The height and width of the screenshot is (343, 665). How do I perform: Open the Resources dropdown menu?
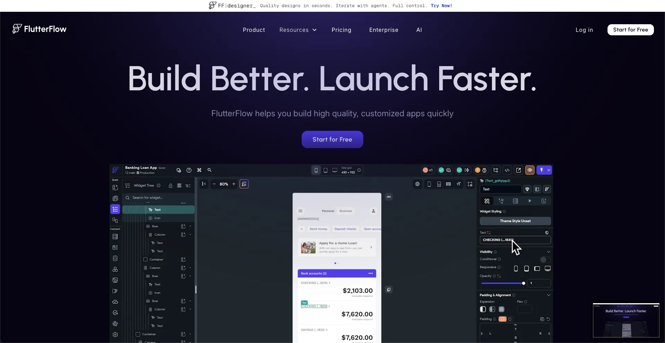pos(298,30)
